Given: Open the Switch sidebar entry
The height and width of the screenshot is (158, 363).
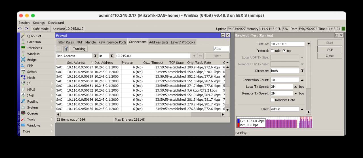Looking at the screenshot, I should (32, 72).
